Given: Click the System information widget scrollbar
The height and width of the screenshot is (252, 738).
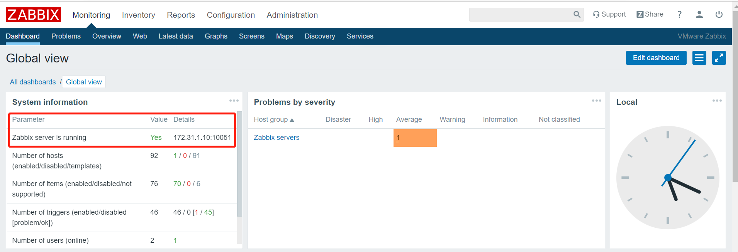Looking at the screenshot, I should point(239,164).
